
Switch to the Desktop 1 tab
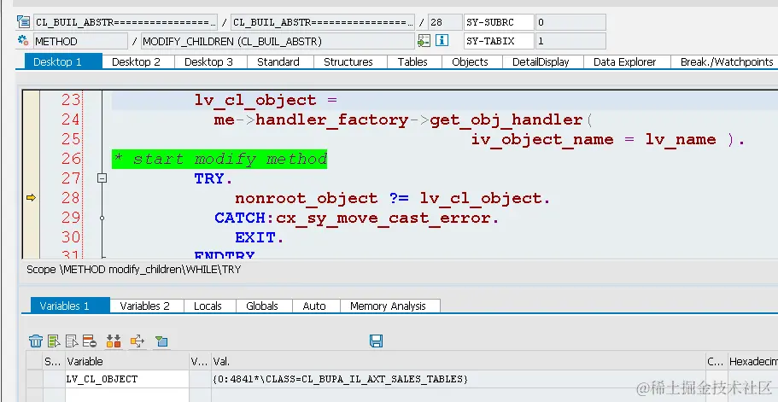click(63, 62)
